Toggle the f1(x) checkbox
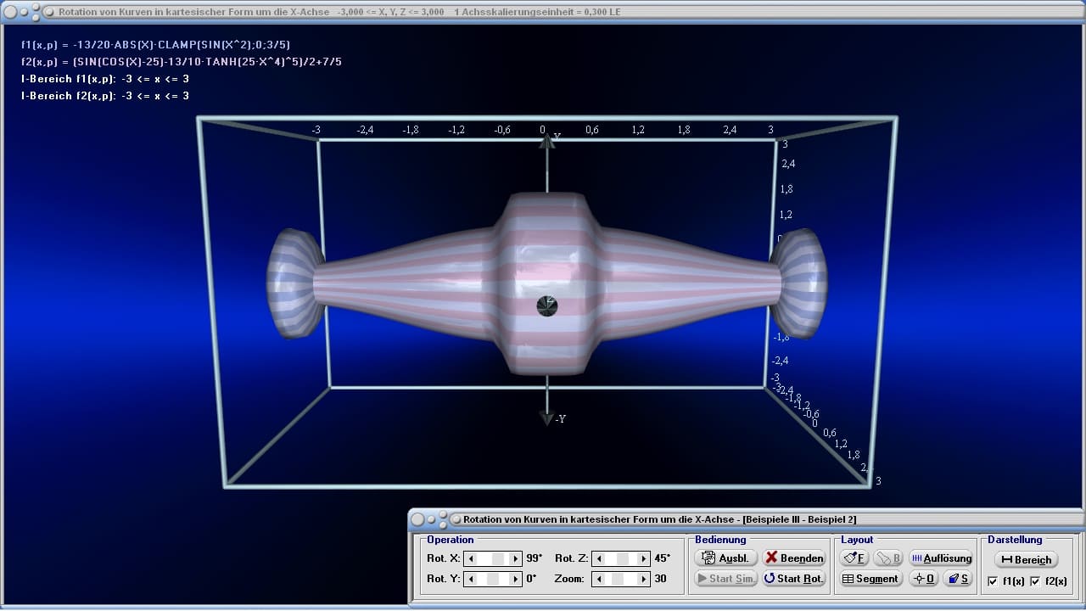Image resolution: width=1086 pixels, height=611 pixels. coord(993,581)
